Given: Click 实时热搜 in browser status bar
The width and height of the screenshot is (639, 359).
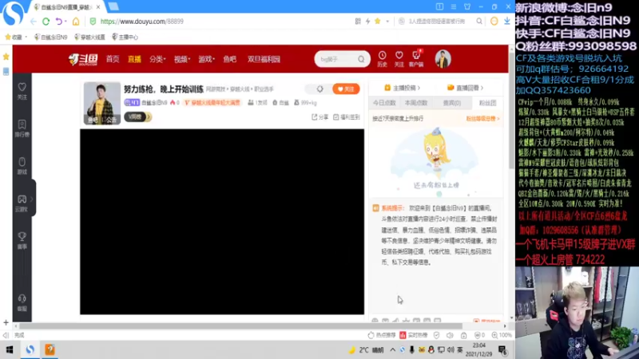Looking at the screenshot, I should click(x=413, y=335).
